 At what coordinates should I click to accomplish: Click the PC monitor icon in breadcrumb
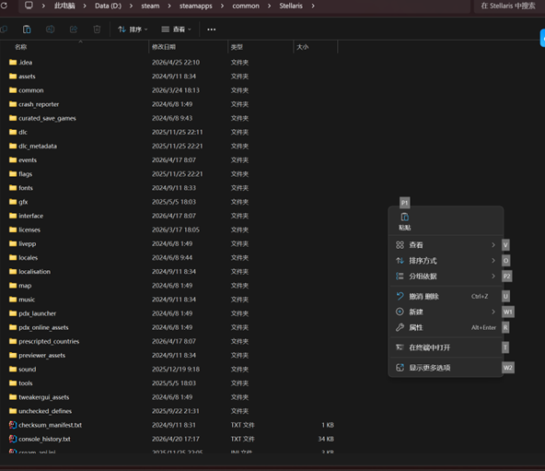tap(29, 6)
